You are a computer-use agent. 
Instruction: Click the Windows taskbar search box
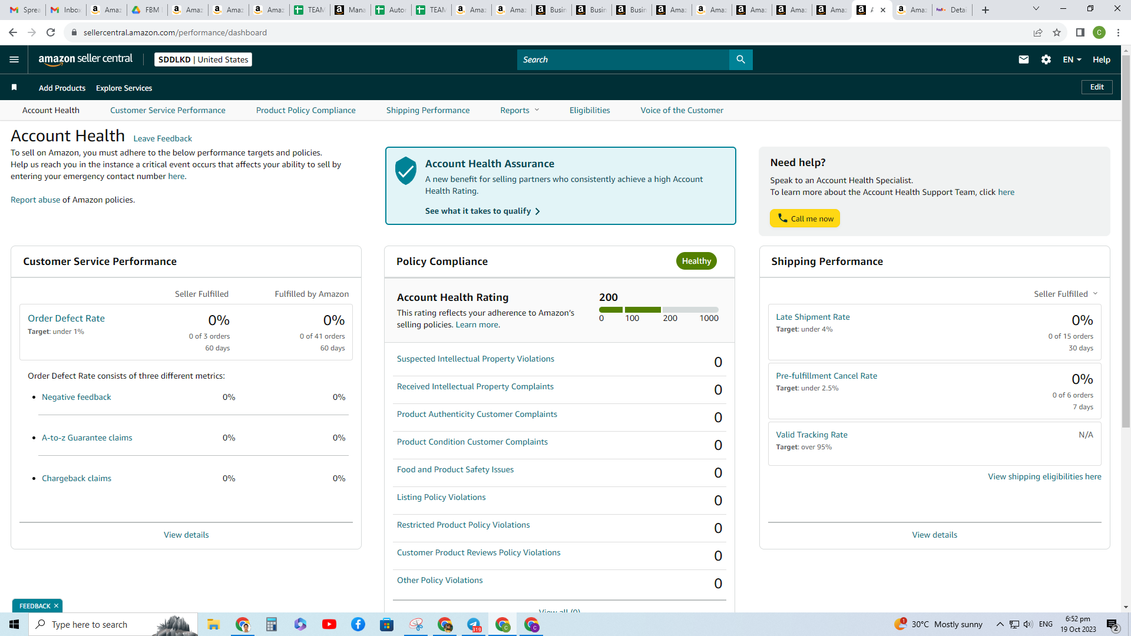[x=113, y=624]
